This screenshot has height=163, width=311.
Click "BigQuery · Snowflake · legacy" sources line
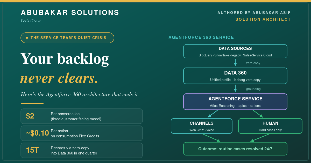point(235,55)
